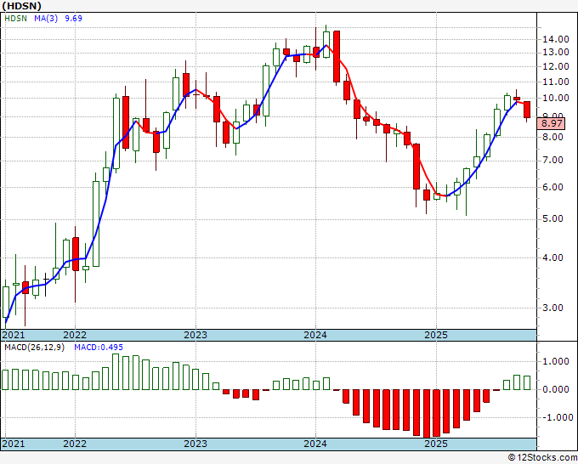Click the 10.00 price axis label
The image size is (578, 464).
556,98
